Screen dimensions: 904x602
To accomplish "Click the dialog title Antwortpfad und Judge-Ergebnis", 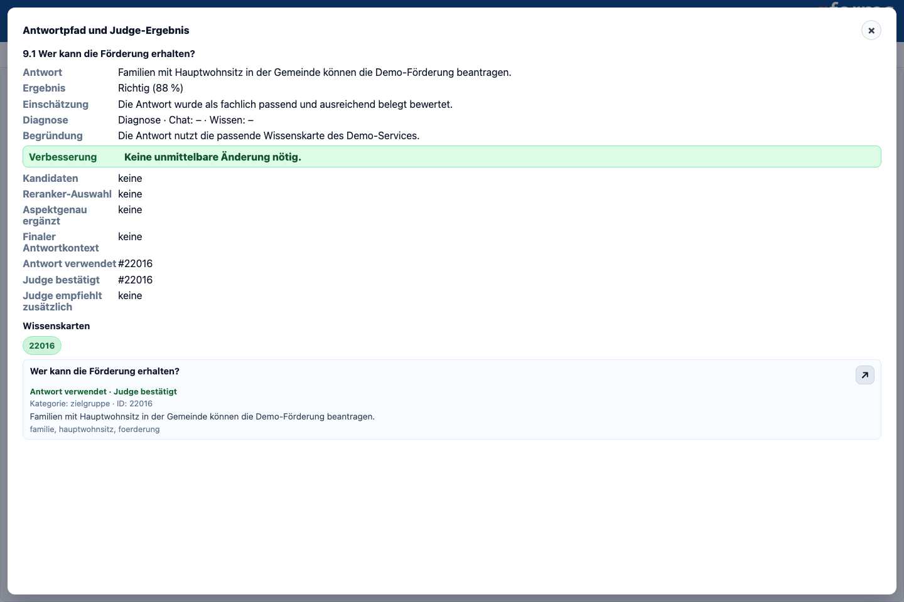I will (x=106, y=30).
